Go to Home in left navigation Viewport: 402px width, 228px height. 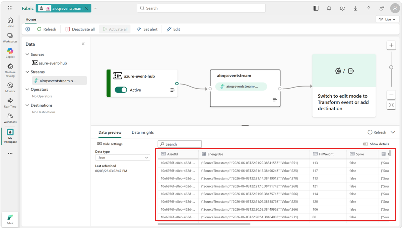pos(10,22)
